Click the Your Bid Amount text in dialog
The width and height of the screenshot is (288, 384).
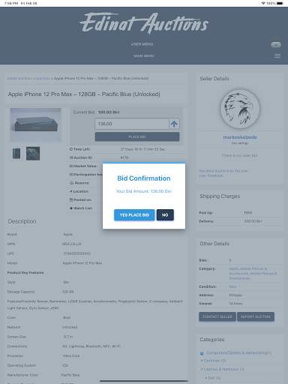pyautogui.click(x=144, y=191)
